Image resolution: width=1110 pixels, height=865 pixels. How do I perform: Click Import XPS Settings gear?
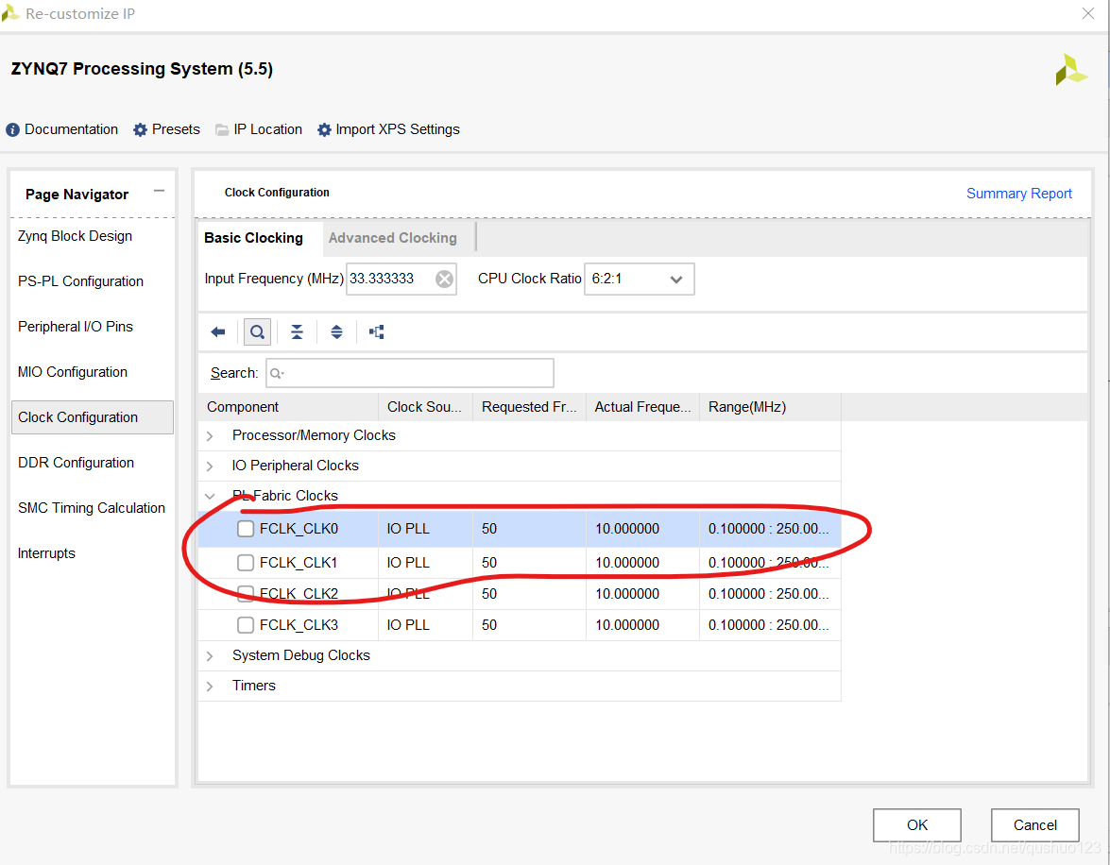click(x=324, y=129)
